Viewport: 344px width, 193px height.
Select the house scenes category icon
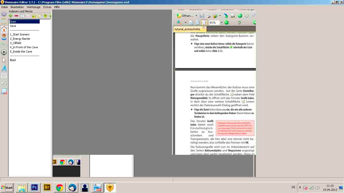[4, 29]
